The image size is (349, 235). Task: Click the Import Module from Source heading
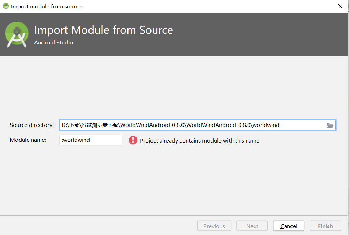[103, 30]
